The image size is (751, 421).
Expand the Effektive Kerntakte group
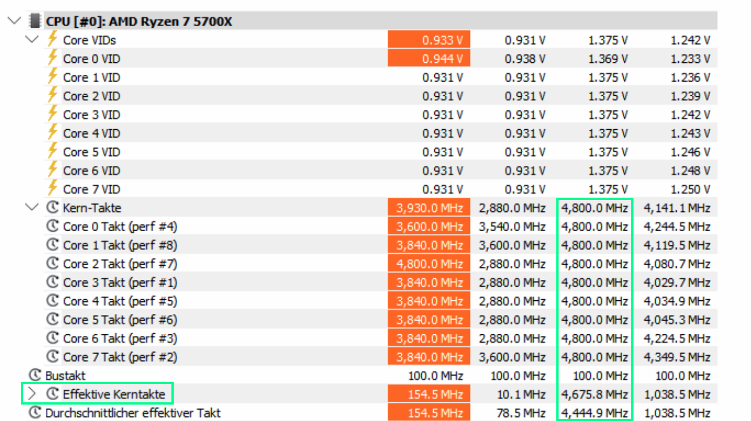(x=32, y=394)
